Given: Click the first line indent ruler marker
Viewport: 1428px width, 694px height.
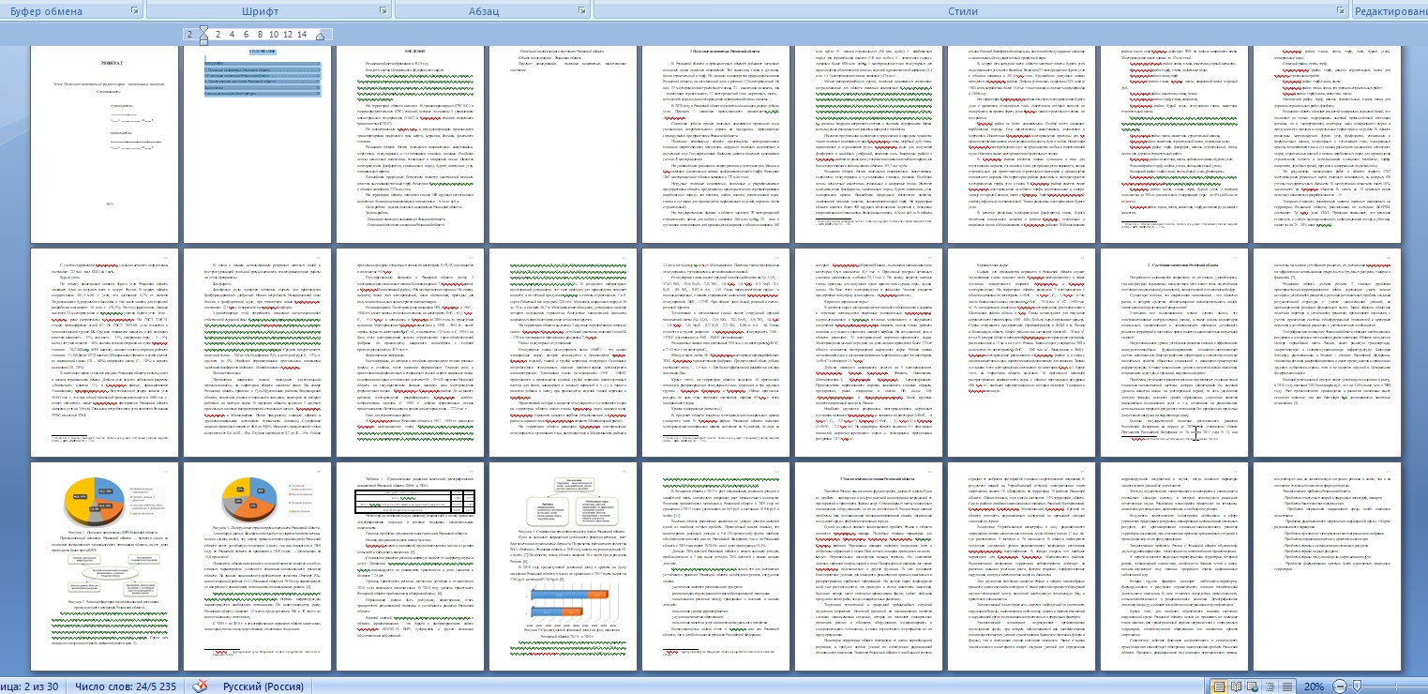Looking at the screenshot, I should (x=203, y=29).
